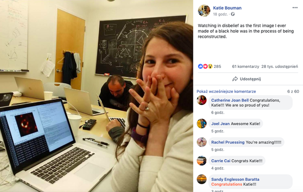Click the Wow emoji reaction icon
This screenshot has height=192, width=303.
tap(210, 66)
